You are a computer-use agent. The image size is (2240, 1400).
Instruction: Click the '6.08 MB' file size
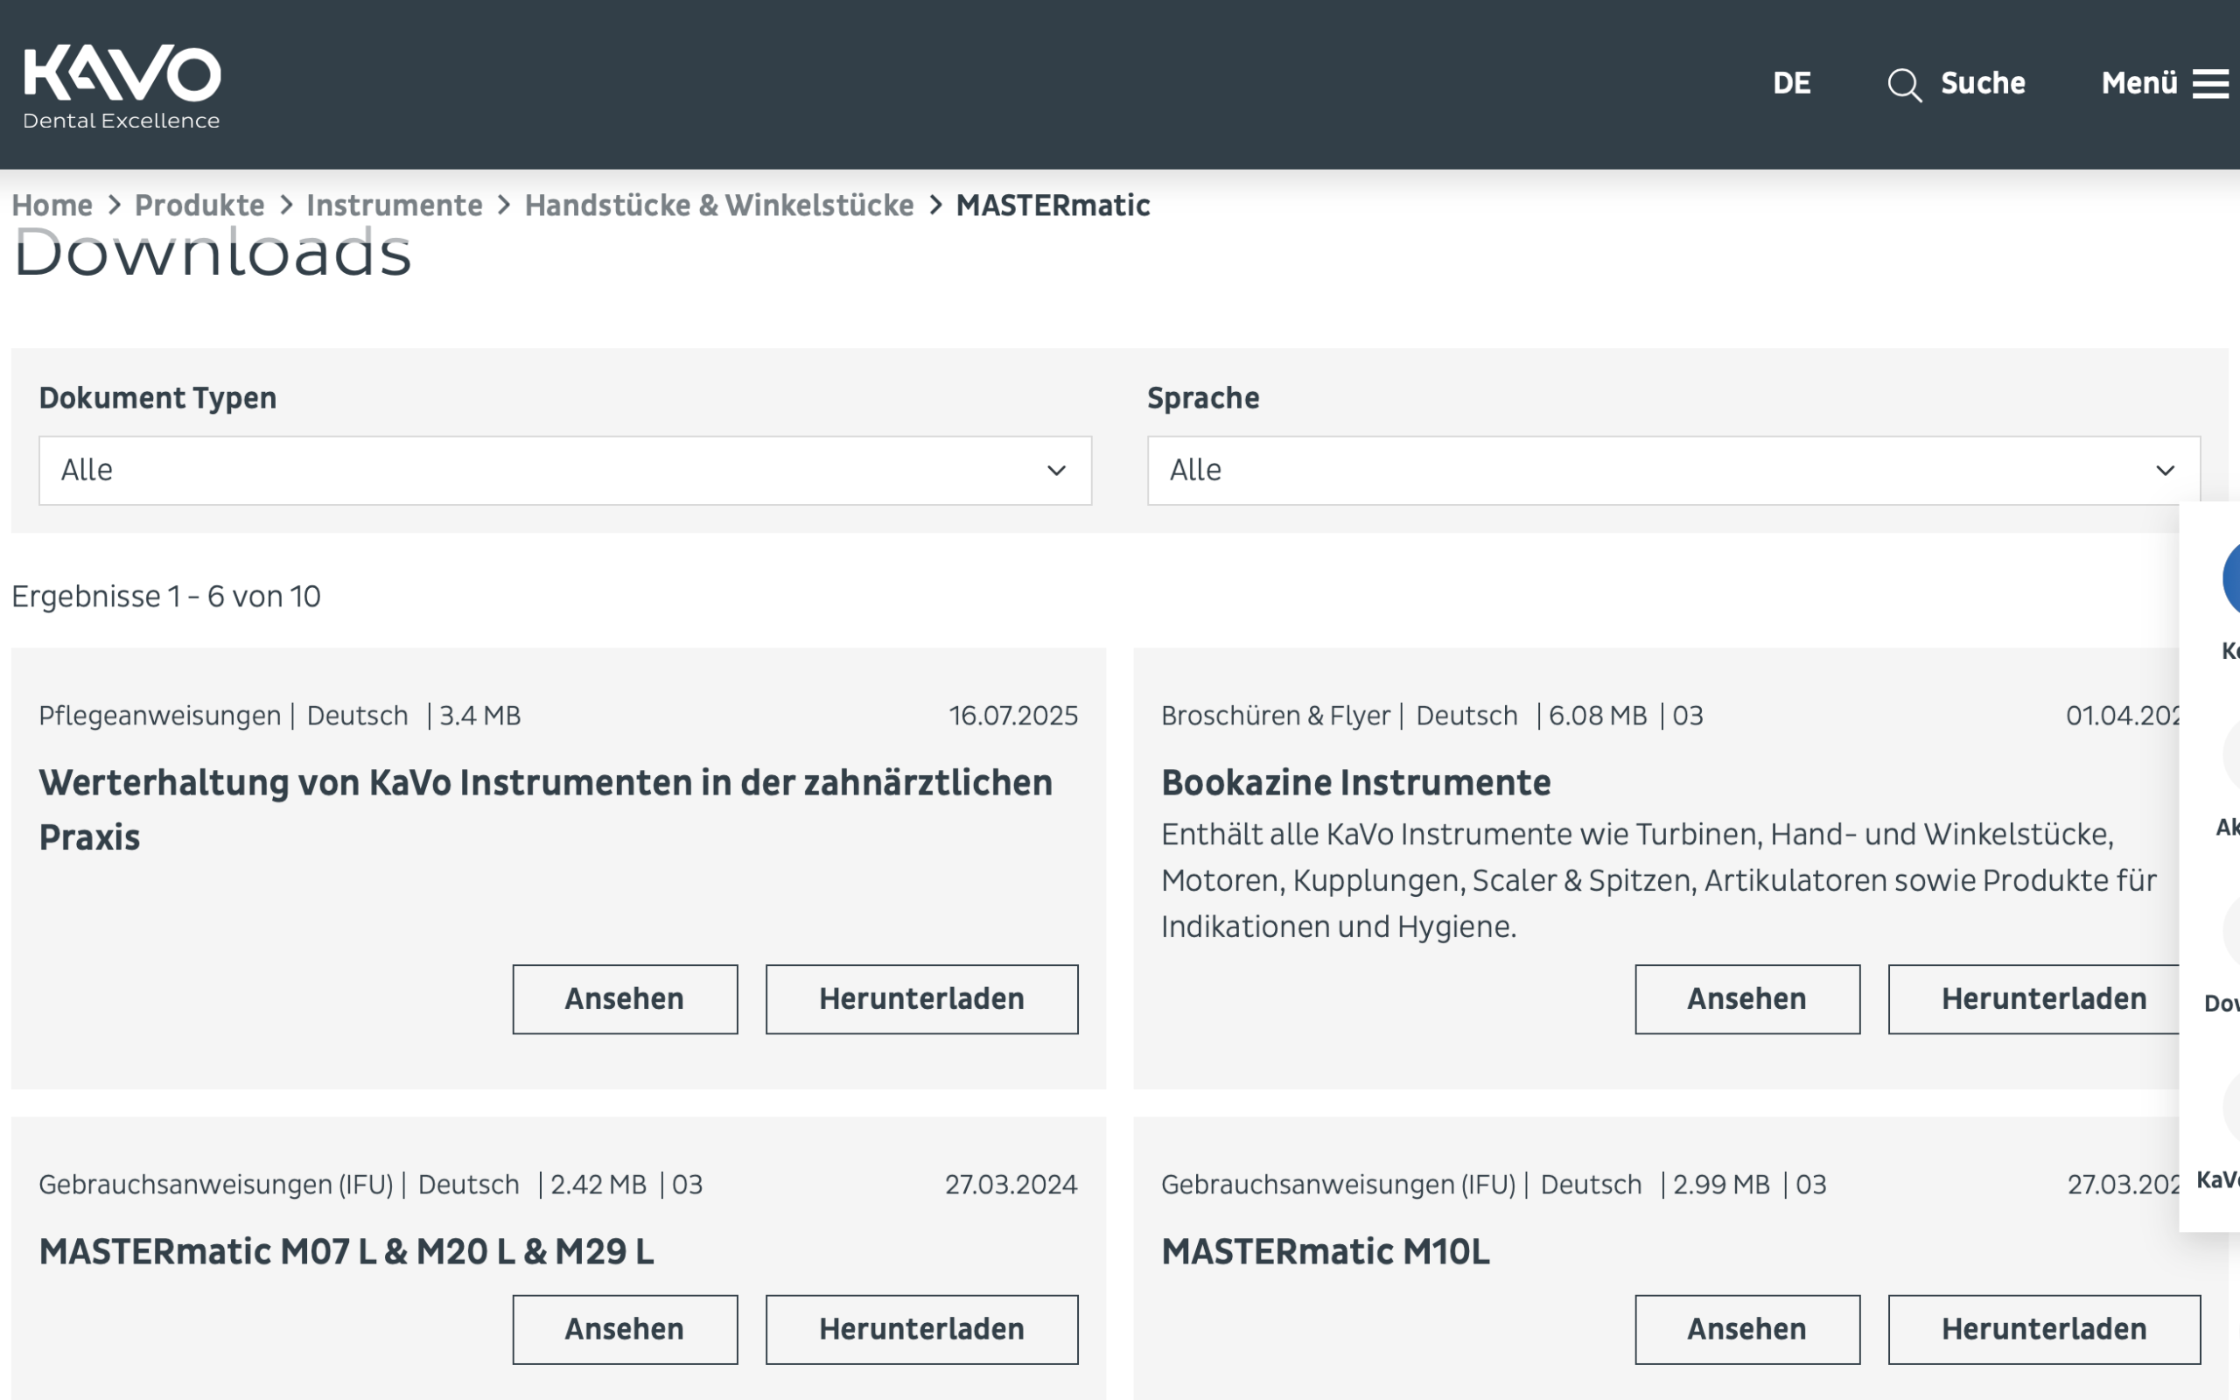click(1598, 716)
